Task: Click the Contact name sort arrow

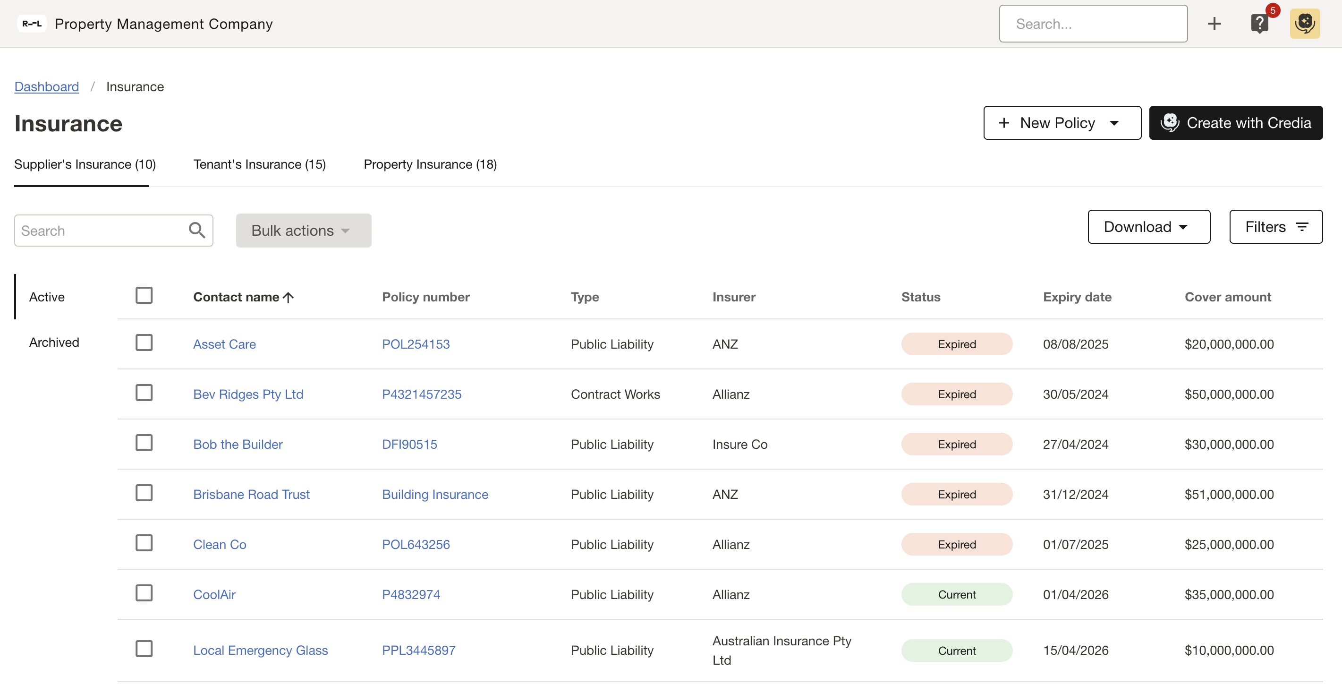Action: point(288,297)
